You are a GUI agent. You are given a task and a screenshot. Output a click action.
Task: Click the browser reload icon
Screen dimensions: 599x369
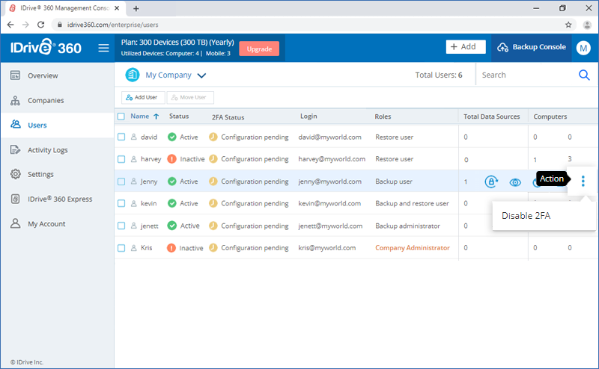(40, 25)
